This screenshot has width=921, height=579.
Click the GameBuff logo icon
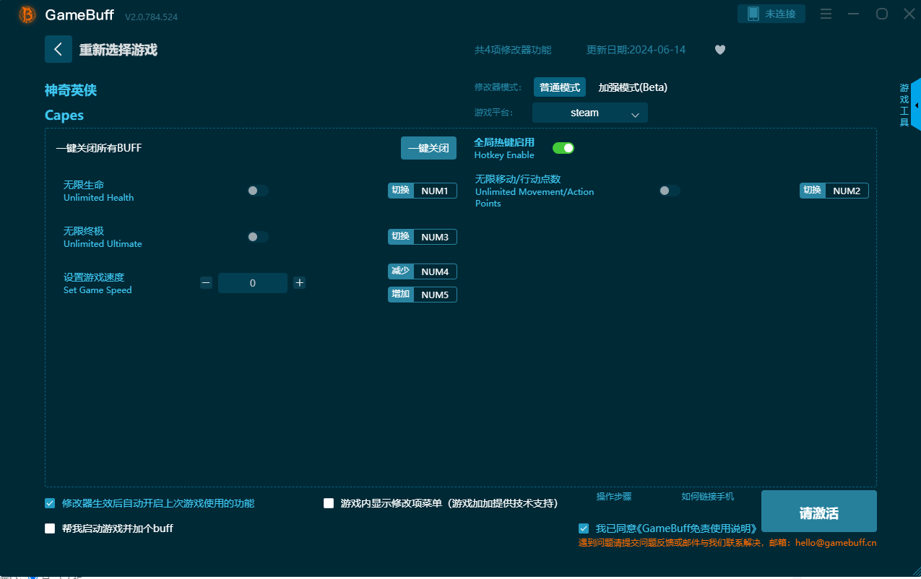tap(27, 14)
